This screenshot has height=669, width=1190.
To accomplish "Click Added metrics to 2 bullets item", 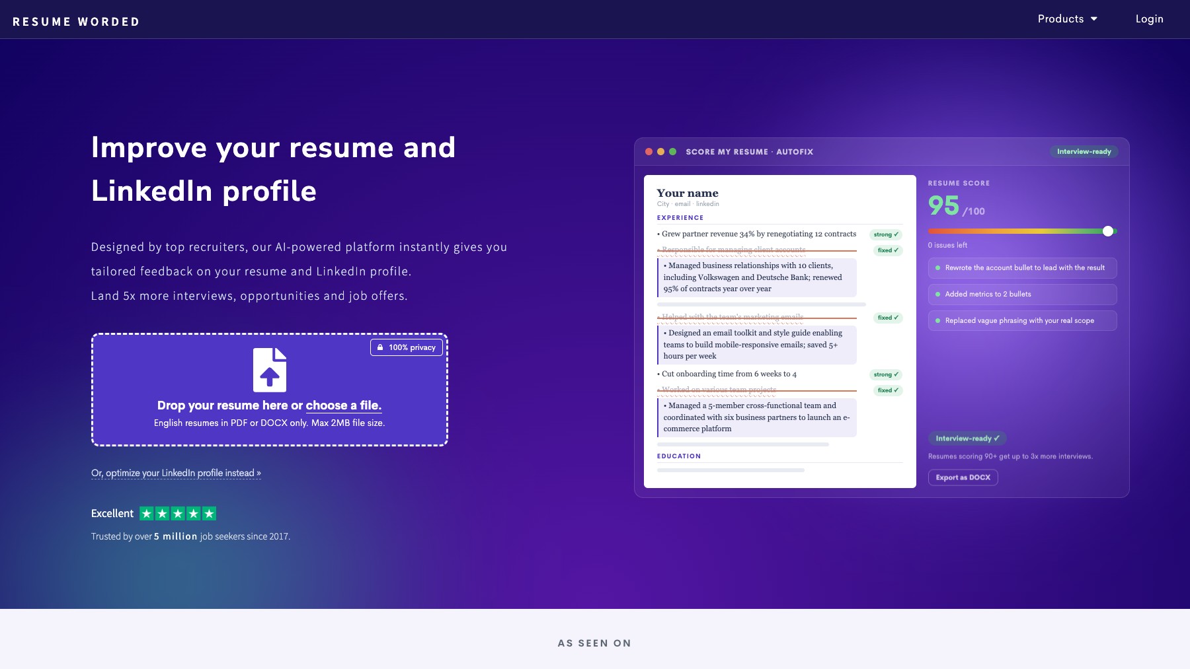I will click(x=1022, y=294).
